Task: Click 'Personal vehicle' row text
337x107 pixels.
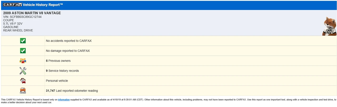Action: [x=57, y=81]
